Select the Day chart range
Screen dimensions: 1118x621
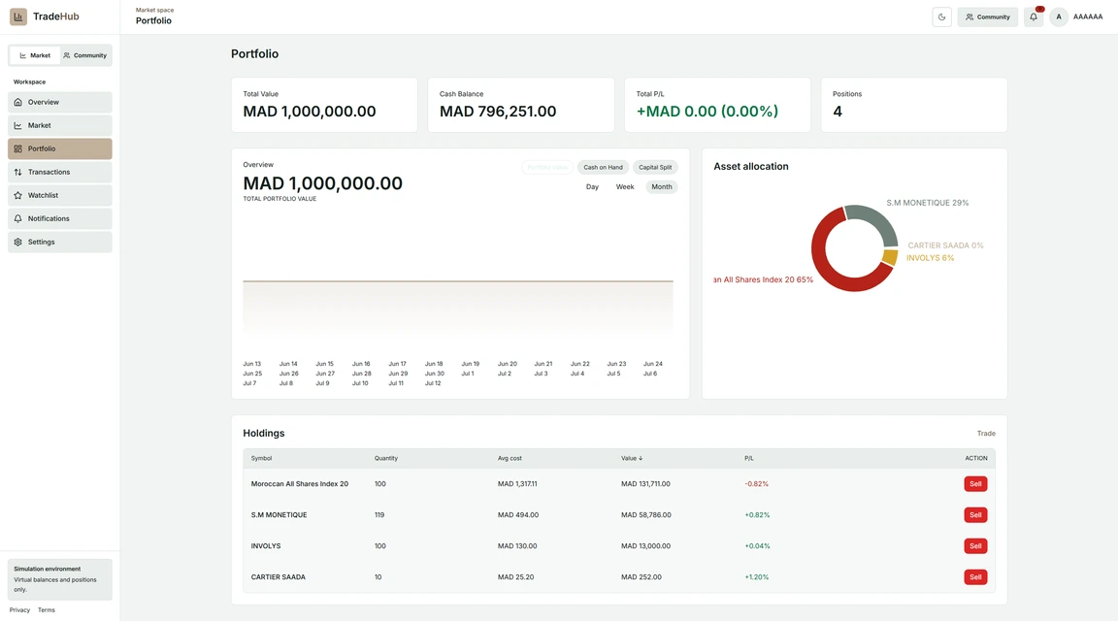pos(592,187)
